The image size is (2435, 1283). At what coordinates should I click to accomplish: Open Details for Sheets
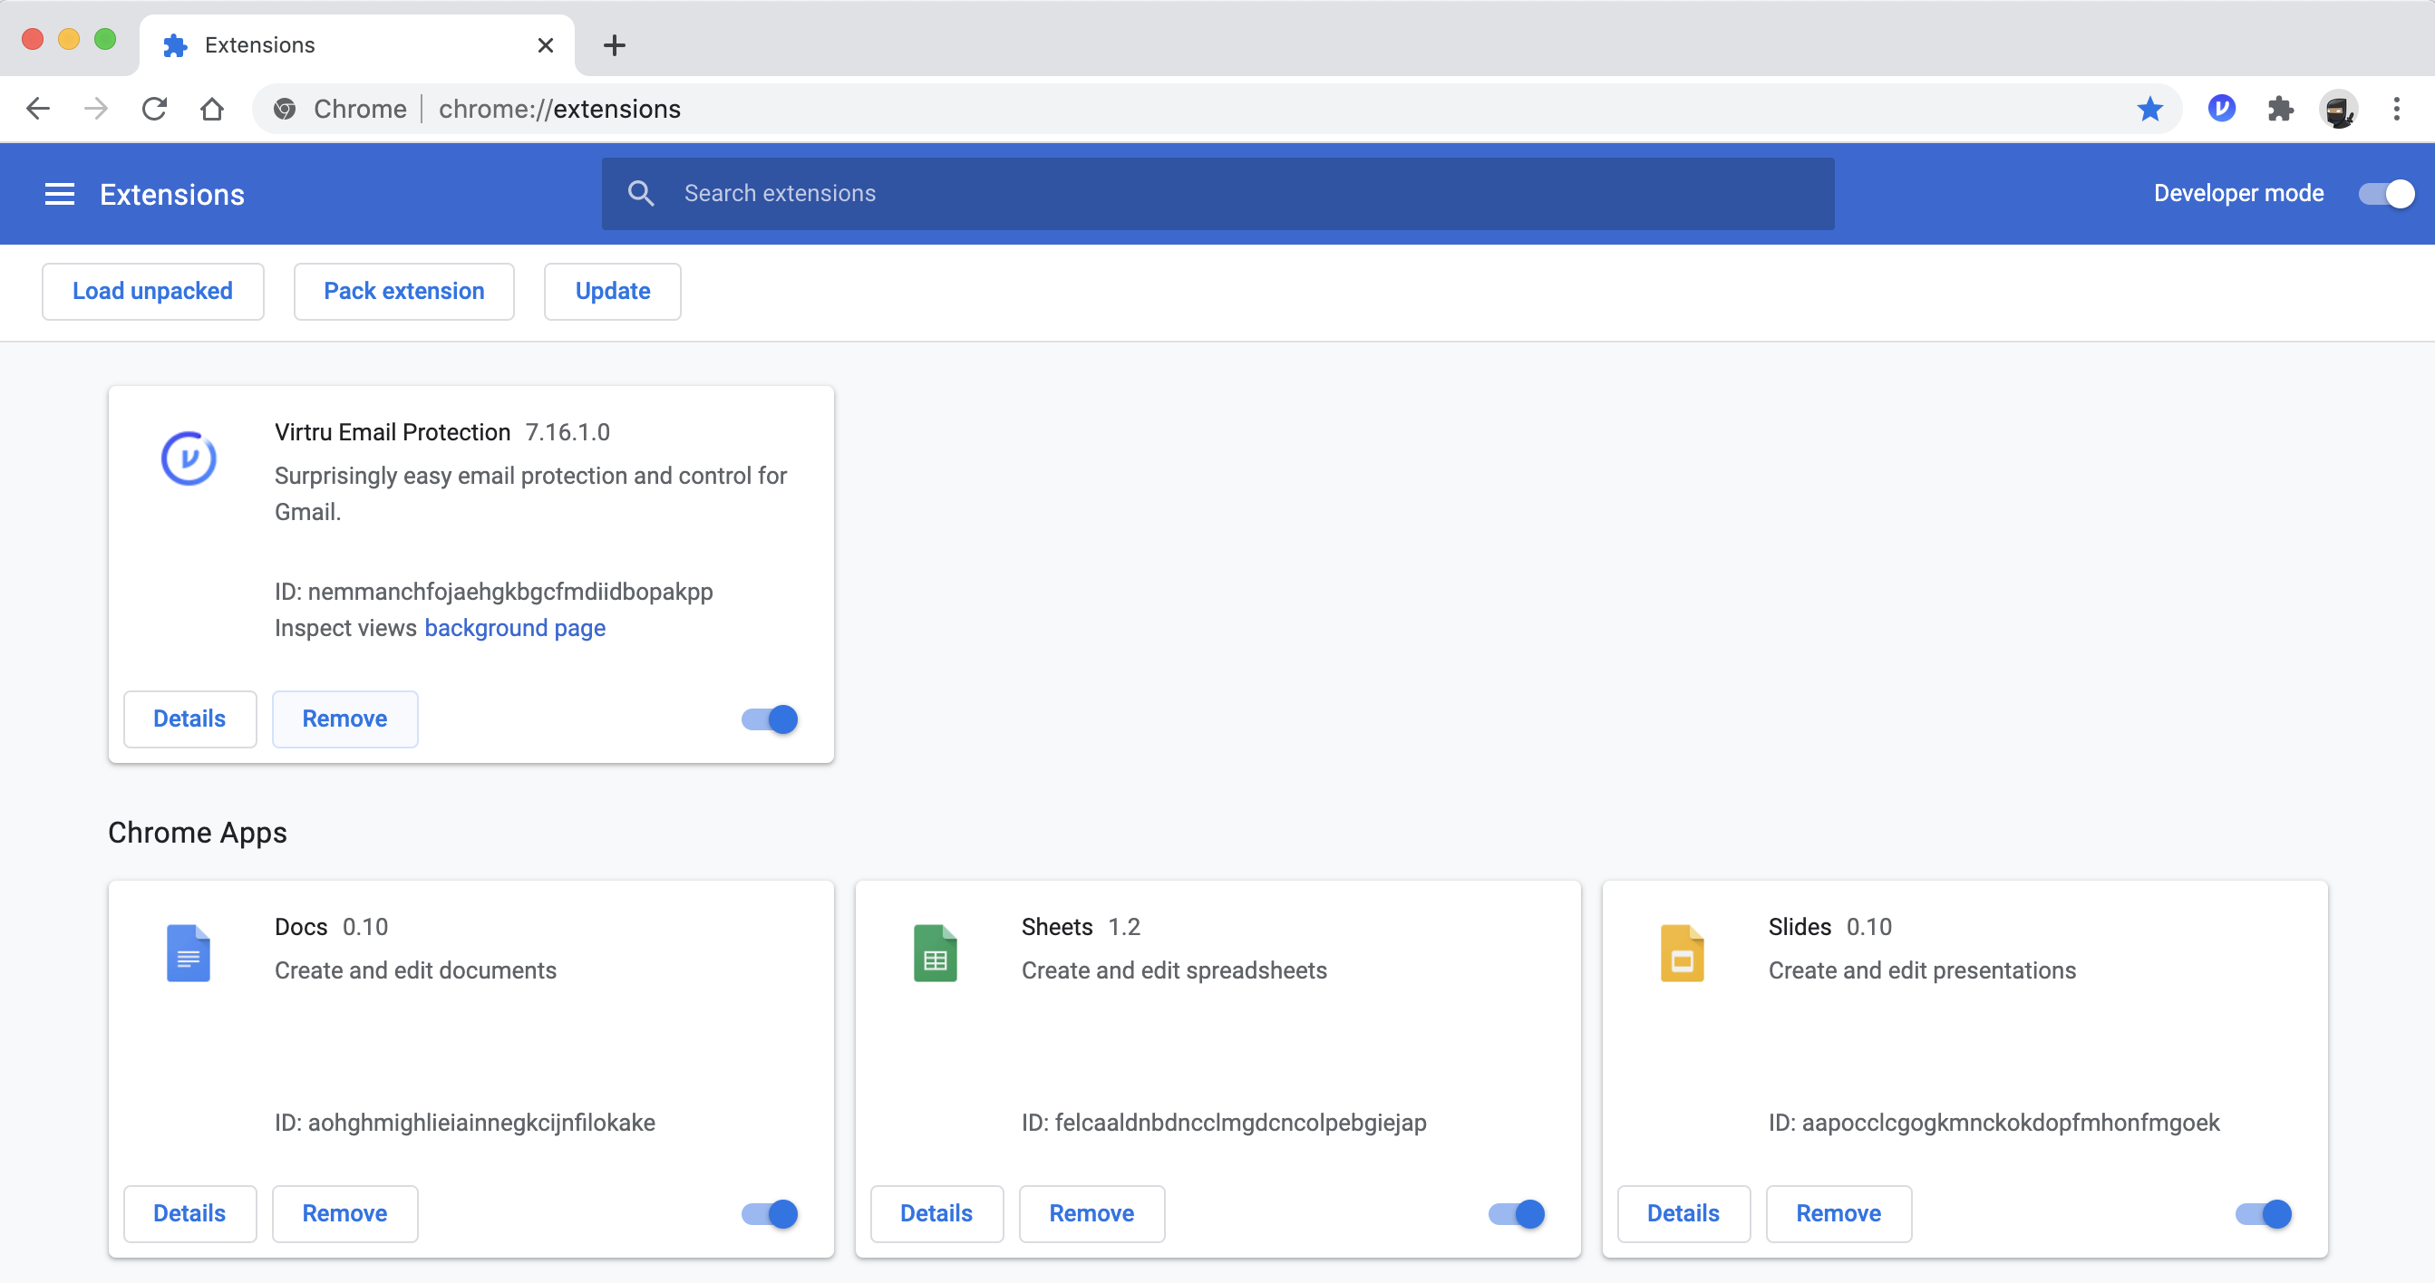point(936,1213)
